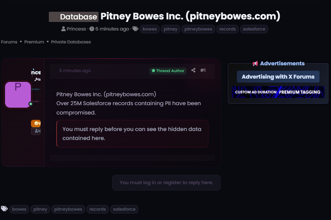Viewport: 331px width, 220px height.
Task: Open Princess author profile link
Action: click(x=76, y=29)
